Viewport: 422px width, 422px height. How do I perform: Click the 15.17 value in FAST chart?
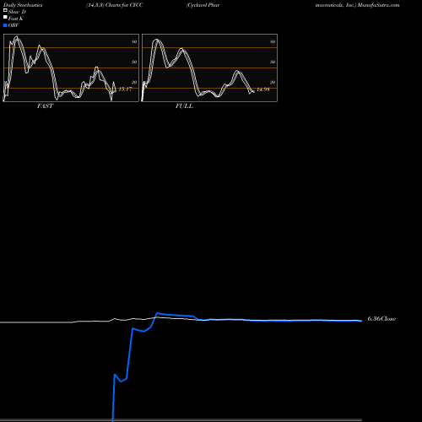[x=125, y=89]
